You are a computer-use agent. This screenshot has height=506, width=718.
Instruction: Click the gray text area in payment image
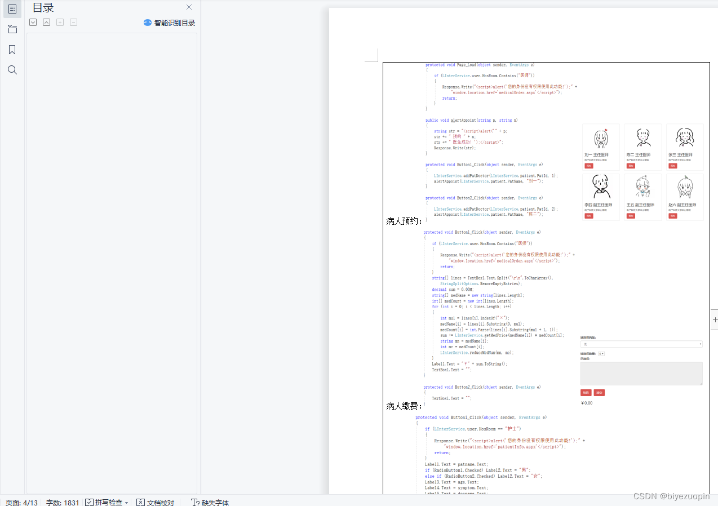(641, 373)
